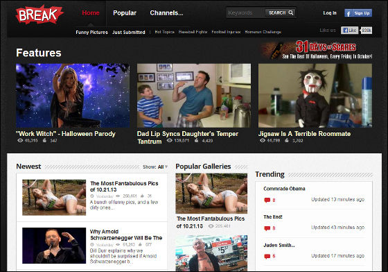
Task: Click Fantabulous Pics title in Popular Galleries
Action: click(x=211, y=222)
